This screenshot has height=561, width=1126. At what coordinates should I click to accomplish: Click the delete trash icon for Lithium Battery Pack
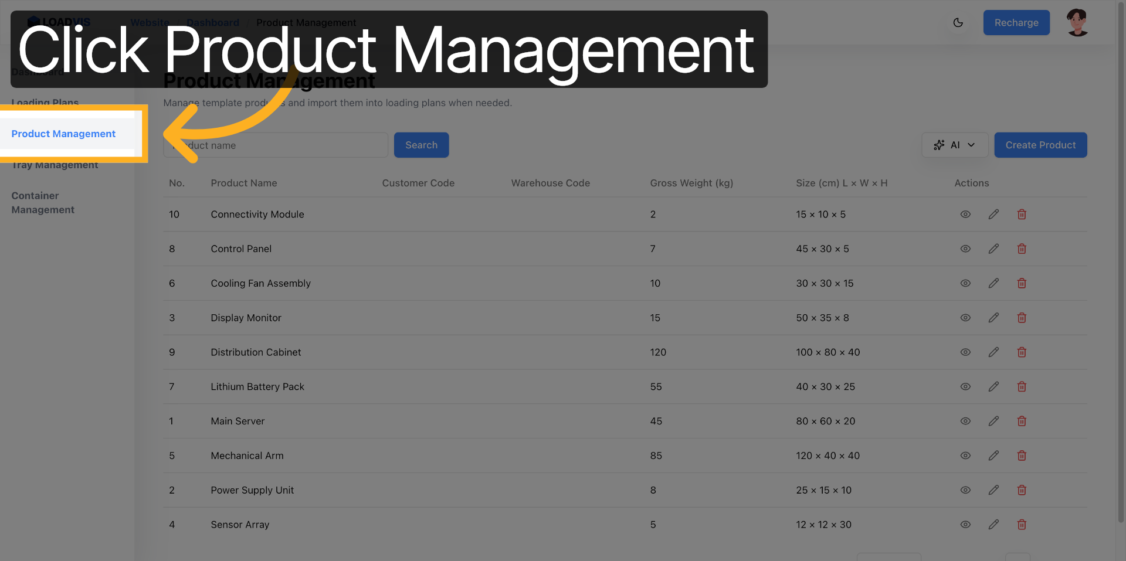pos(1021,386)
